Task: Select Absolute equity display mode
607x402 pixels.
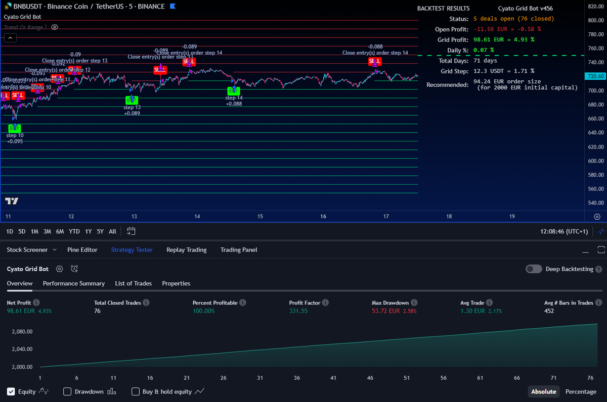Action: [x=544, y=391]
